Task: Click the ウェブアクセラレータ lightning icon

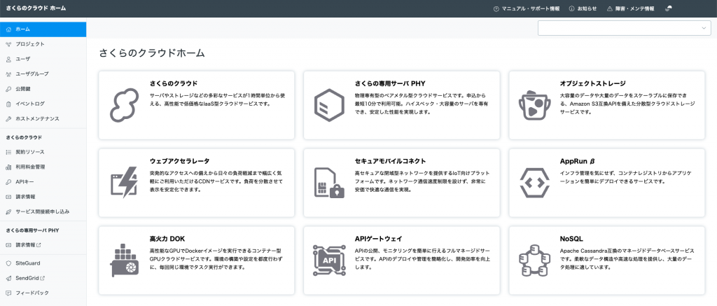Action: pyautogui.click(x=124, y=183)
